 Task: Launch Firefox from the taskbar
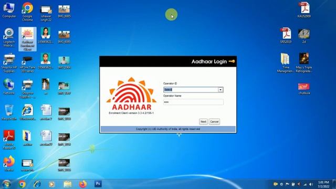coord(83,184)
